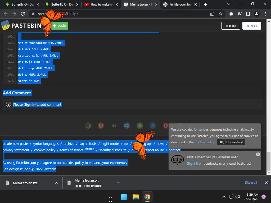The width and height of the screenshot is (271, 203).
Task: Open Windows Start menu
Action: [x=124, y=197]
